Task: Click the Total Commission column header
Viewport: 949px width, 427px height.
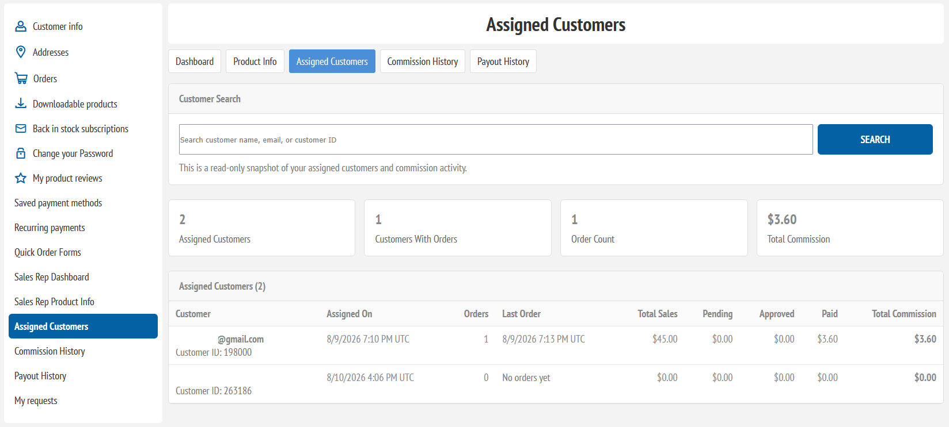Action: pos(904,314)
